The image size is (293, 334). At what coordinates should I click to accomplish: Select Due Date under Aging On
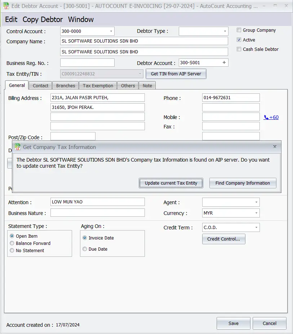coord(85,249)
